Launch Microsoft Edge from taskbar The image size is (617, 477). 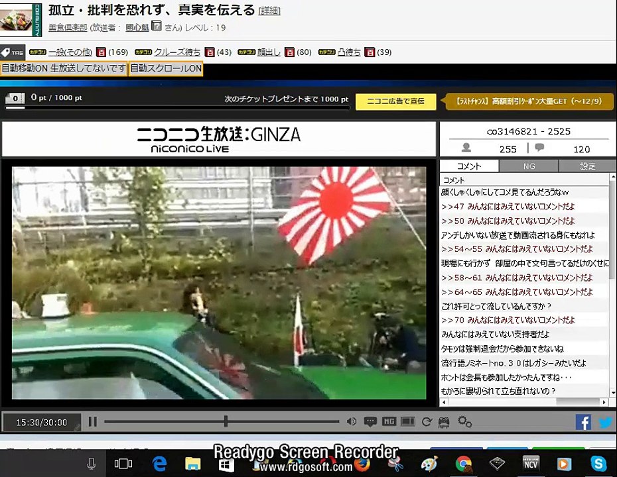coord(159,464)
